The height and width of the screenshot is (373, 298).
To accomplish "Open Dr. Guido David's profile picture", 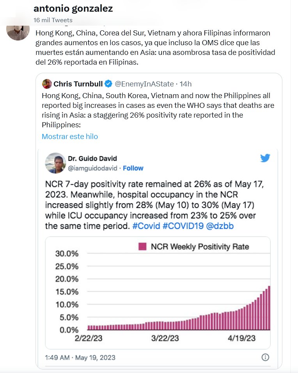I will [55, 163].
